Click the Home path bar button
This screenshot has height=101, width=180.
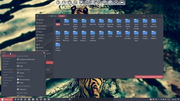(x=54, y=16)
